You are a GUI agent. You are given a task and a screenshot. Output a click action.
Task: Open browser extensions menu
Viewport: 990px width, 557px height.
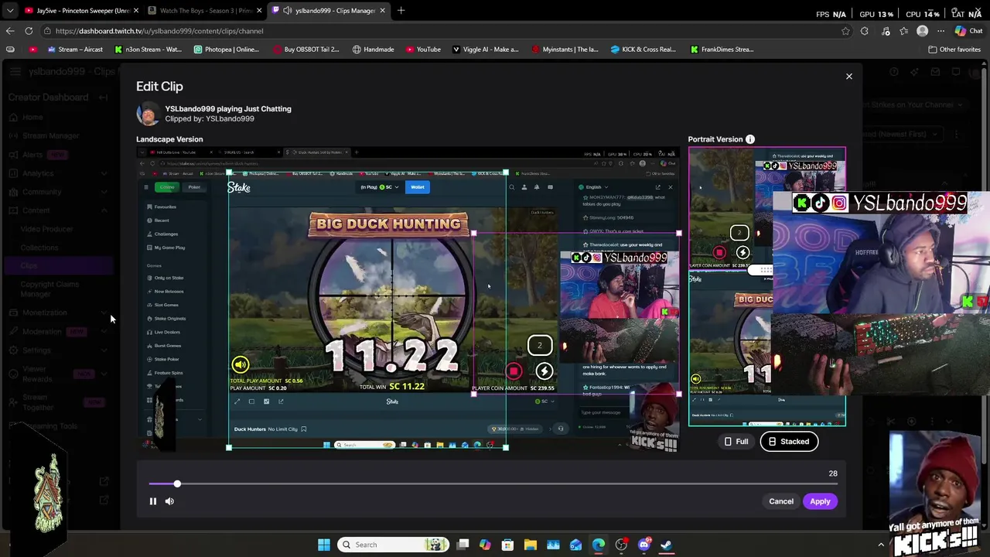(865, 31)
